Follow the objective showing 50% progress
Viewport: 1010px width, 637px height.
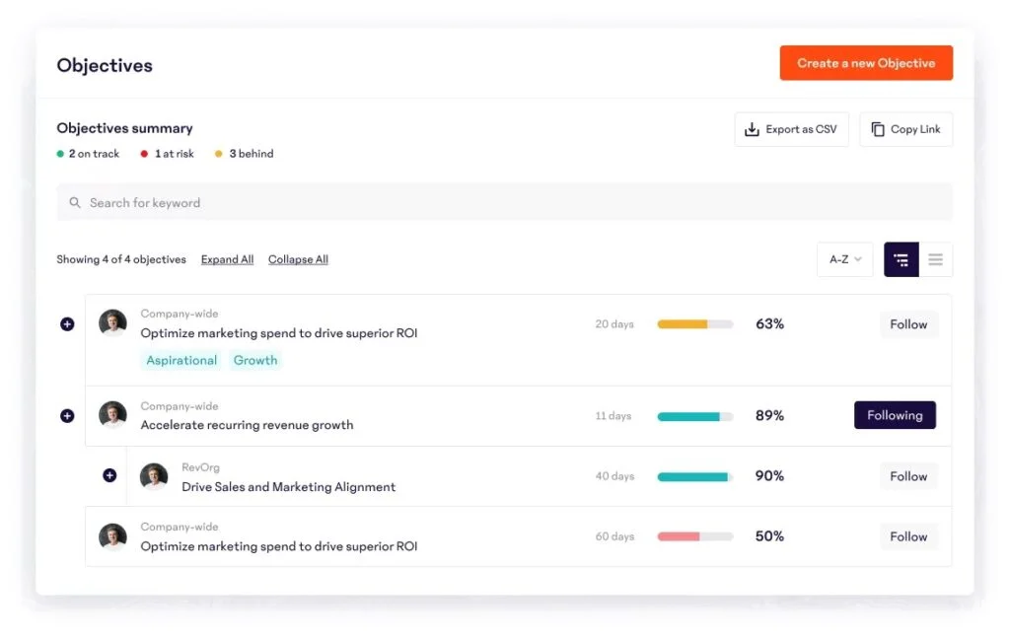point(907,536)
